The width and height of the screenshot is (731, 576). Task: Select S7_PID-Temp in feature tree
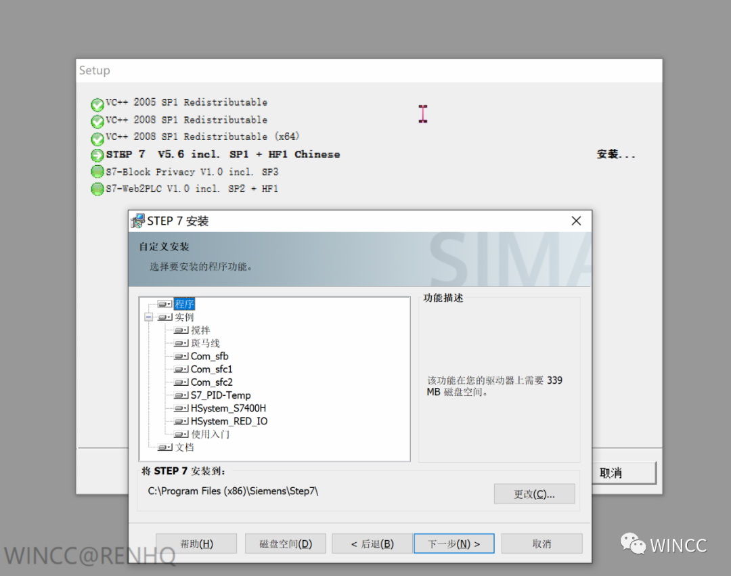tap(221, 396)
